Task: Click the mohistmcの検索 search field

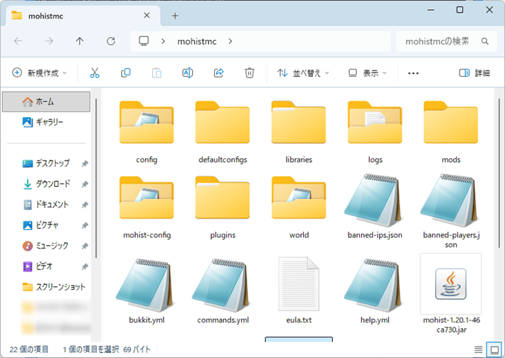Action: click(447, 41)
